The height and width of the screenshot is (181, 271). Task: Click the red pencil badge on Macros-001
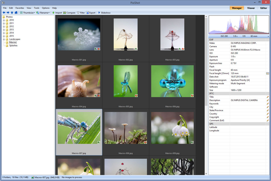pyautogui.click(x=99, y=49)
